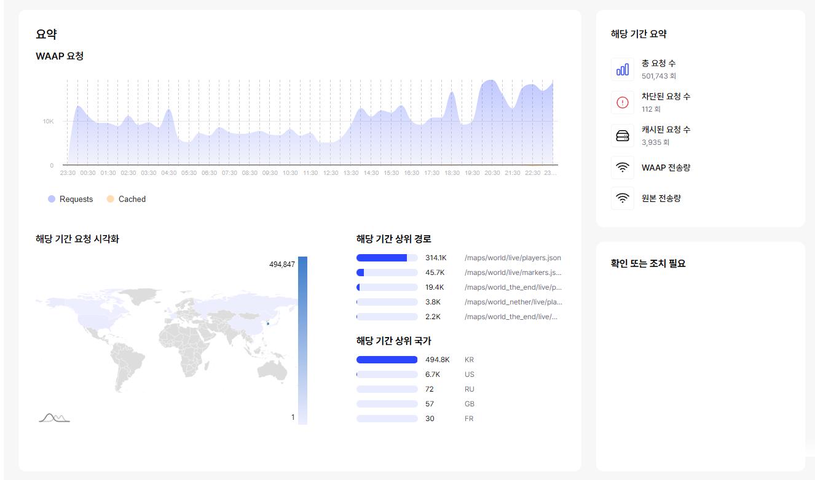Select the 19.4K world_the_end path bar
Screen dimensions: 815x480
tap(387, 287)
